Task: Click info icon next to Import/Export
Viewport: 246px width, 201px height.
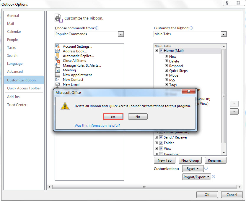Action: tap(213, 176)
